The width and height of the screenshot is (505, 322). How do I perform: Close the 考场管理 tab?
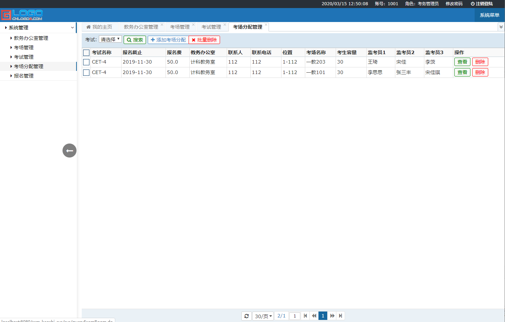(193, 24)
